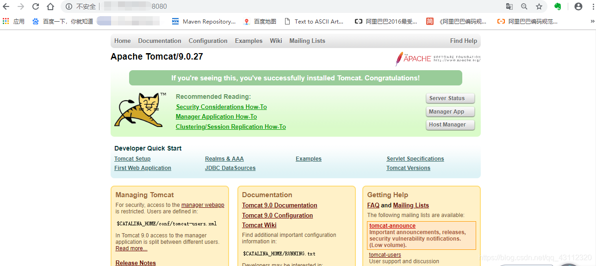
Task: Click the Apache Tomcat/9.0.27 heading
Action: pos(157,57)
